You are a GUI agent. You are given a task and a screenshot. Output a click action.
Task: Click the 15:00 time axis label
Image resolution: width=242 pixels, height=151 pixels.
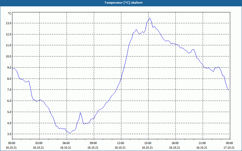tap(148, 143)
